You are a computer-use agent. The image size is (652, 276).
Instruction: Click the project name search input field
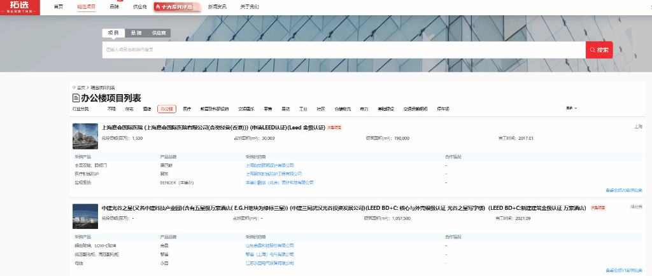pyautogui.click(x=344, y=50)
